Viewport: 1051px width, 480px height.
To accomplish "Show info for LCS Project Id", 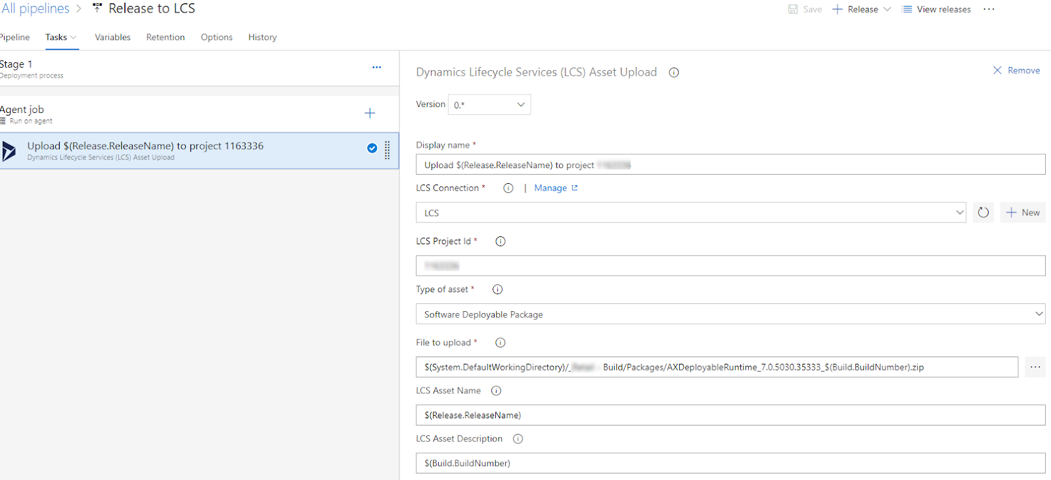I will (501, 242).
